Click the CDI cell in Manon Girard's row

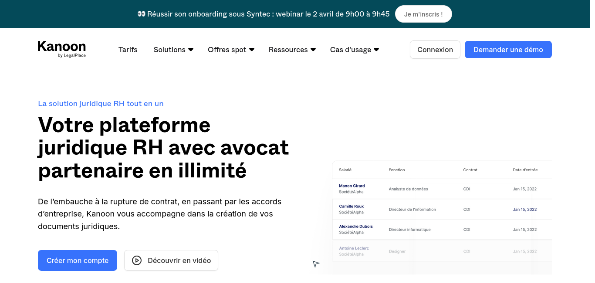click(x=467, y=189)
